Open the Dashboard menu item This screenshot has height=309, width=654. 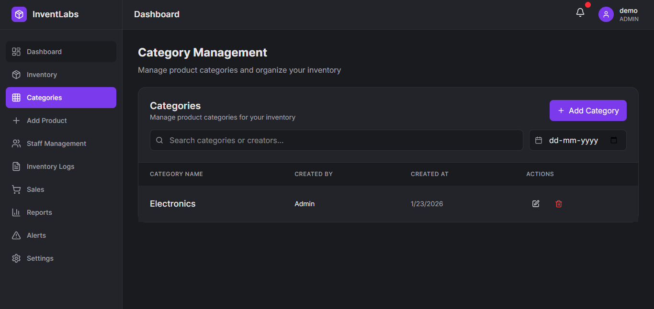coord(44,52)
